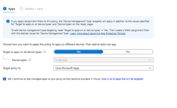The image size is (177, 108).
Task: Click the step 2 circle icon
Action: tap(21, 9)
